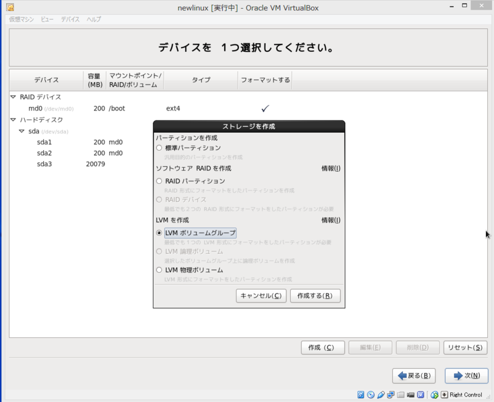Click the フォーマットする column header
Screen dimensions: 494x402
pos(265,80)
